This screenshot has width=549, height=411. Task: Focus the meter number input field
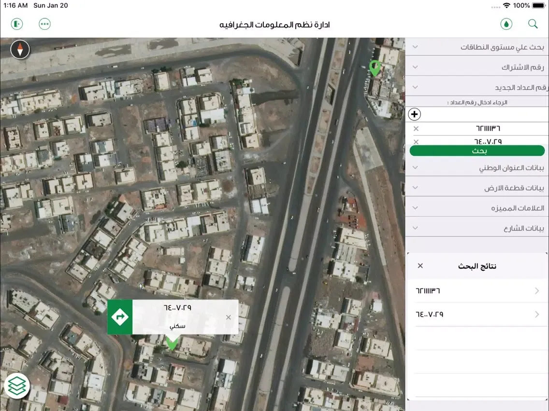(x=485, y=114)
